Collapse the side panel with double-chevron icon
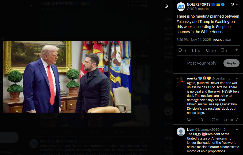 [166, 6]
